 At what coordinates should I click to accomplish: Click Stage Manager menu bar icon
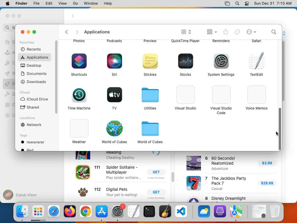tap(227, 3)
